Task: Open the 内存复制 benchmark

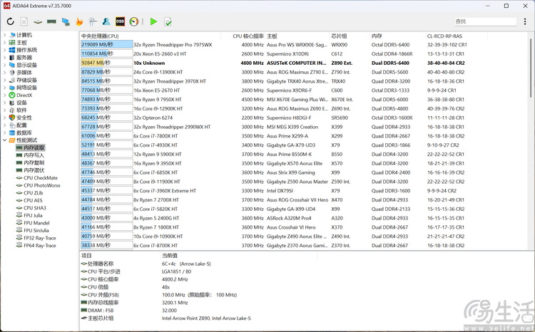Action: (34, 162)
